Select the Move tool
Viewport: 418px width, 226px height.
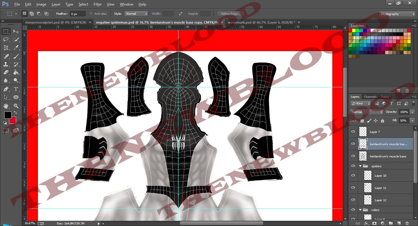click(x=16, y=31)
